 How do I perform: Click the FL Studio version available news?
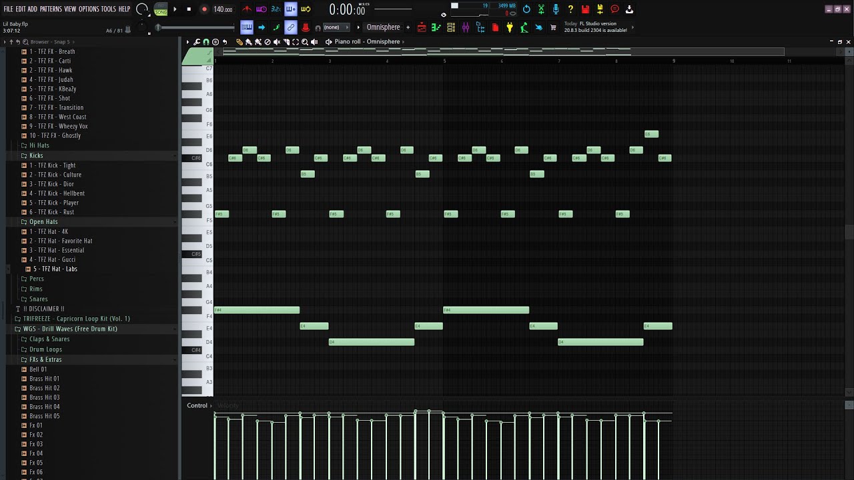click(596, 27)
